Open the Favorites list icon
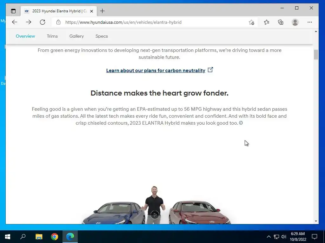This screenshot has width=325, height=243. pos(267,22)
